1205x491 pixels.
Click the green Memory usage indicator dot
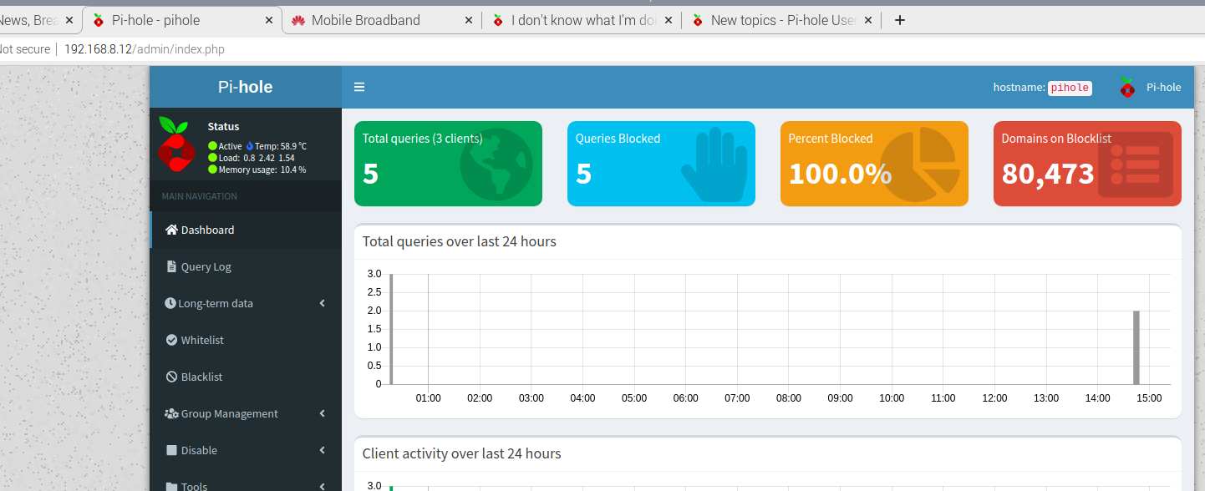pyautogui.click(x=212, y=170)
